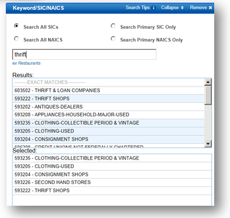Click 593226 - SECOND HAND STORES in Selected

pyautogui.click(x=112, y=182)
